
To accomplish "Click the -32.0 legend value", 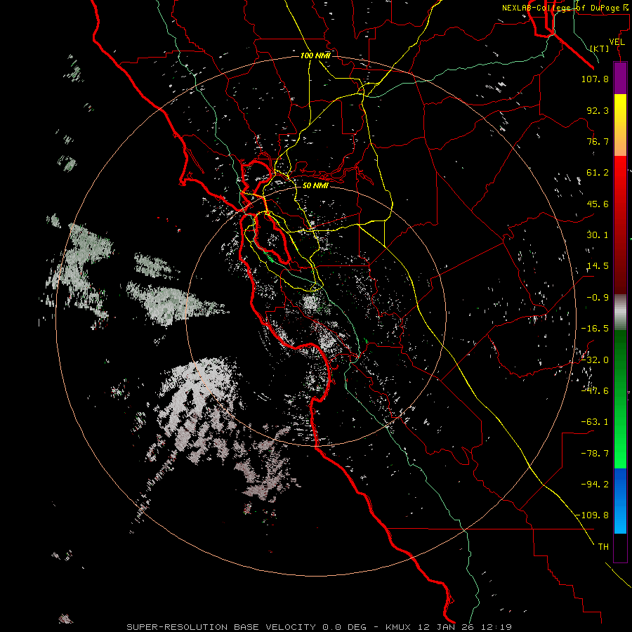I will [x=595, y=360].
